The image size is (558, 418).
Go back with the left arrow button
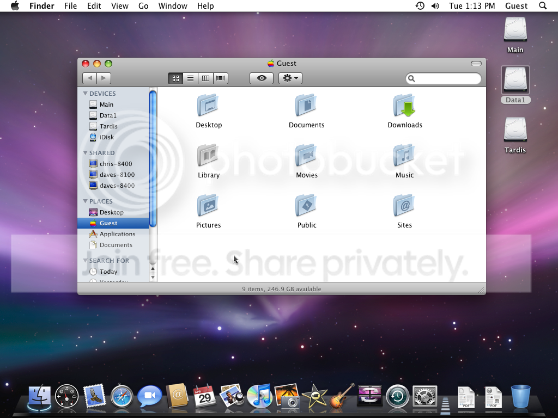[90, 78]
